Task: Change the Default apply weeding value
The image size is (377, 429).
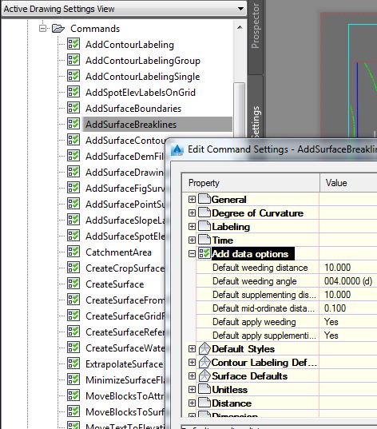Action: (348, 322)
